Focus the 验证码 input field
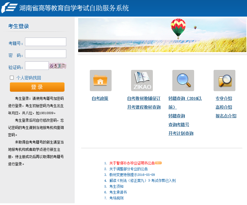The image size is (247, 205). pyautogui.click(x=37, y=66)
